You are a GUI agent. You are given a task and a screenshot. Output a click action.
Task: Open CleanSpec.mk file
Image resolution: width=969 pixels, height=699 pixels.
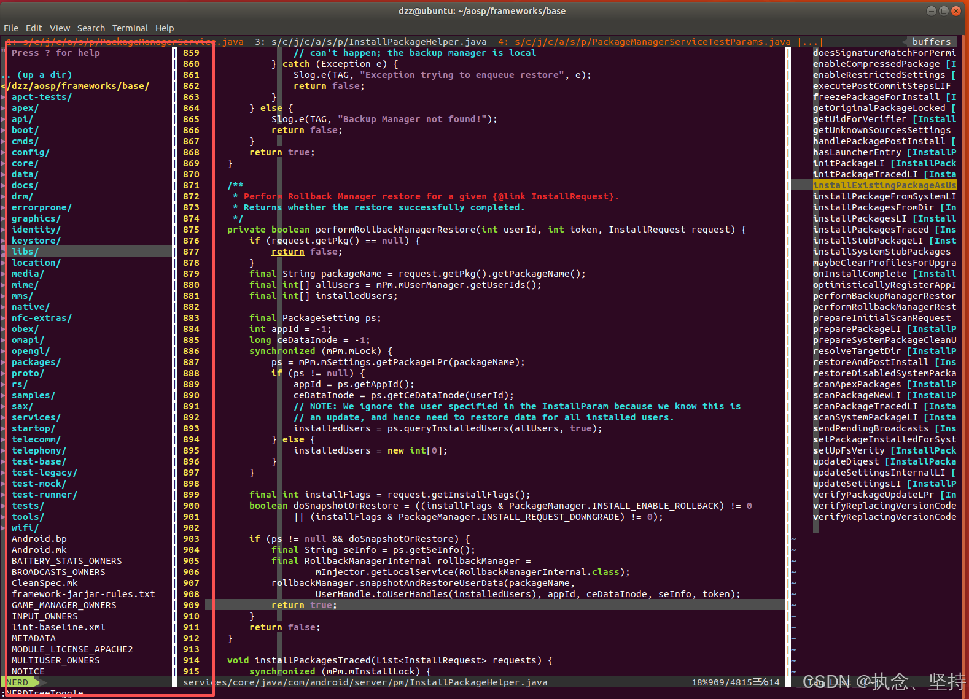point(44,583)
